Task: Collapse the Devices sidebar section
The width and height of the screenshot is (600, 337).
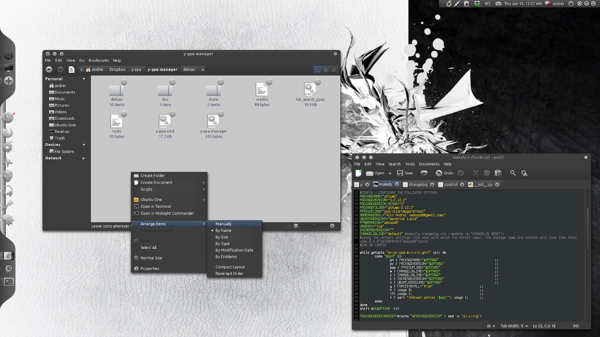Action: tap(84, 145)
